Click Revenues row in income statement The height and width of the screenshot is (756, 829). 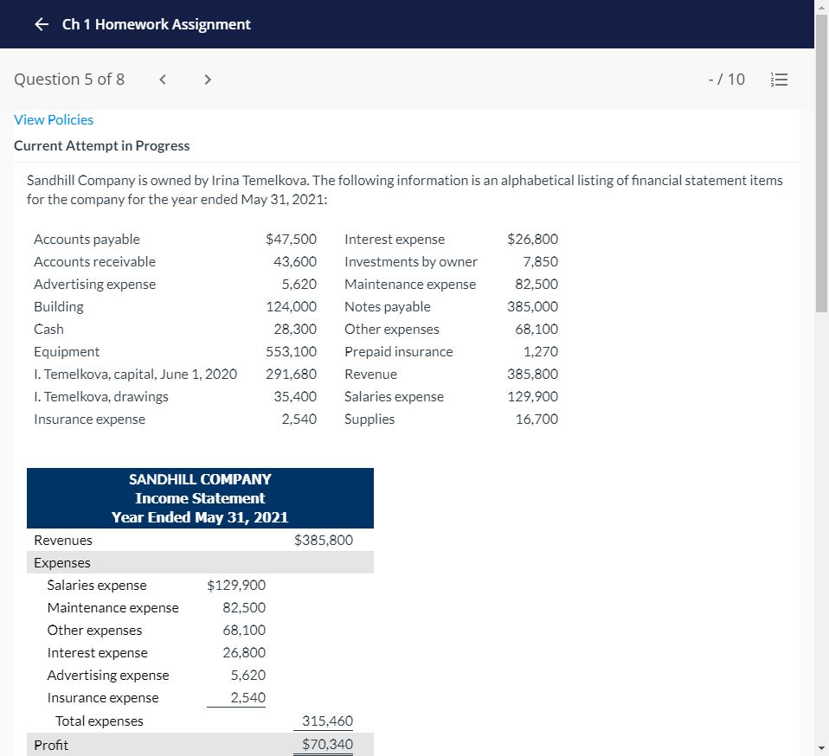pyautogui.click(x=200, y=541)
